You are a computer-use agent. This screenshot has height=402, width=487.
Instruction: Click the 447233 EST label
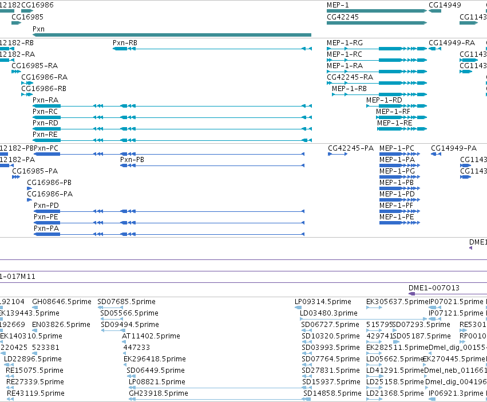[137, 348]
